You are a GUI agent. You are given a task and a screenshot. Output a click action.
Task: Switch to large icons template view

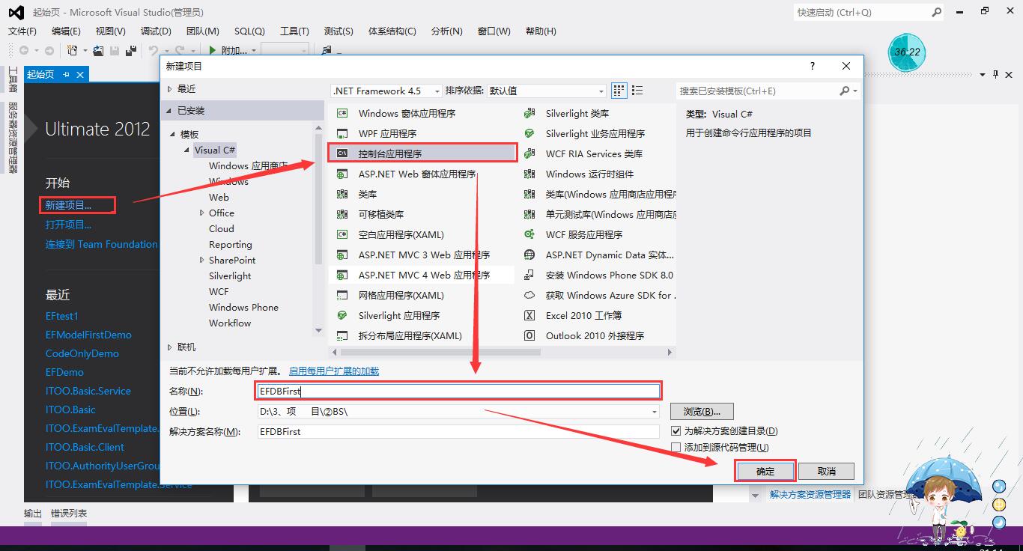coord(619,91)
